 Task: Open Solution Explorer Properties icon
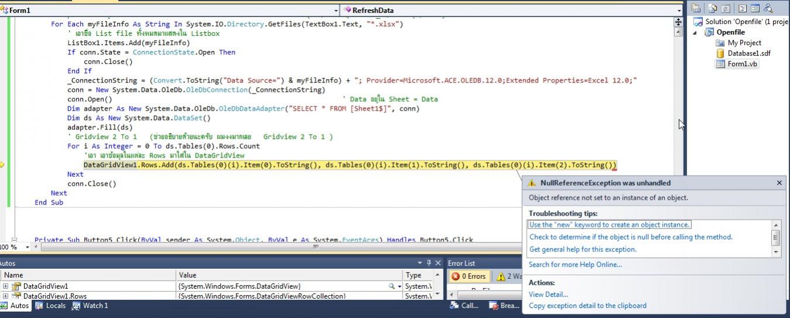point(696,8)
